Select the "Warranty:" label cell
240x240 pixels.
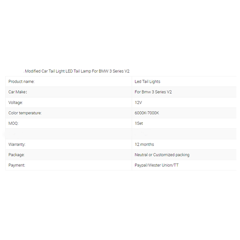[x=17, y=144]
